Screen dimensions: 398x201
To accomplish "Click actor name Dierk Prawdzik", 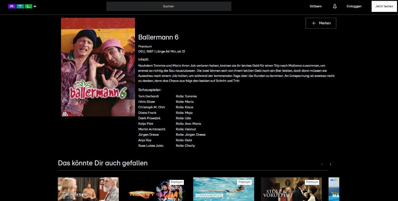I will tap(149, 118).
